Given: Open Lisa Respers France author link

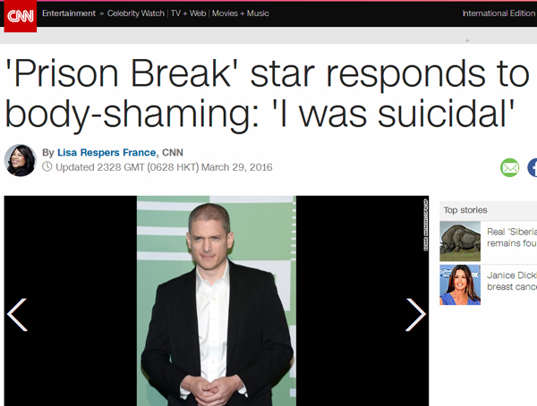Looking at the screenshot, I should click(x=107, y=152).
